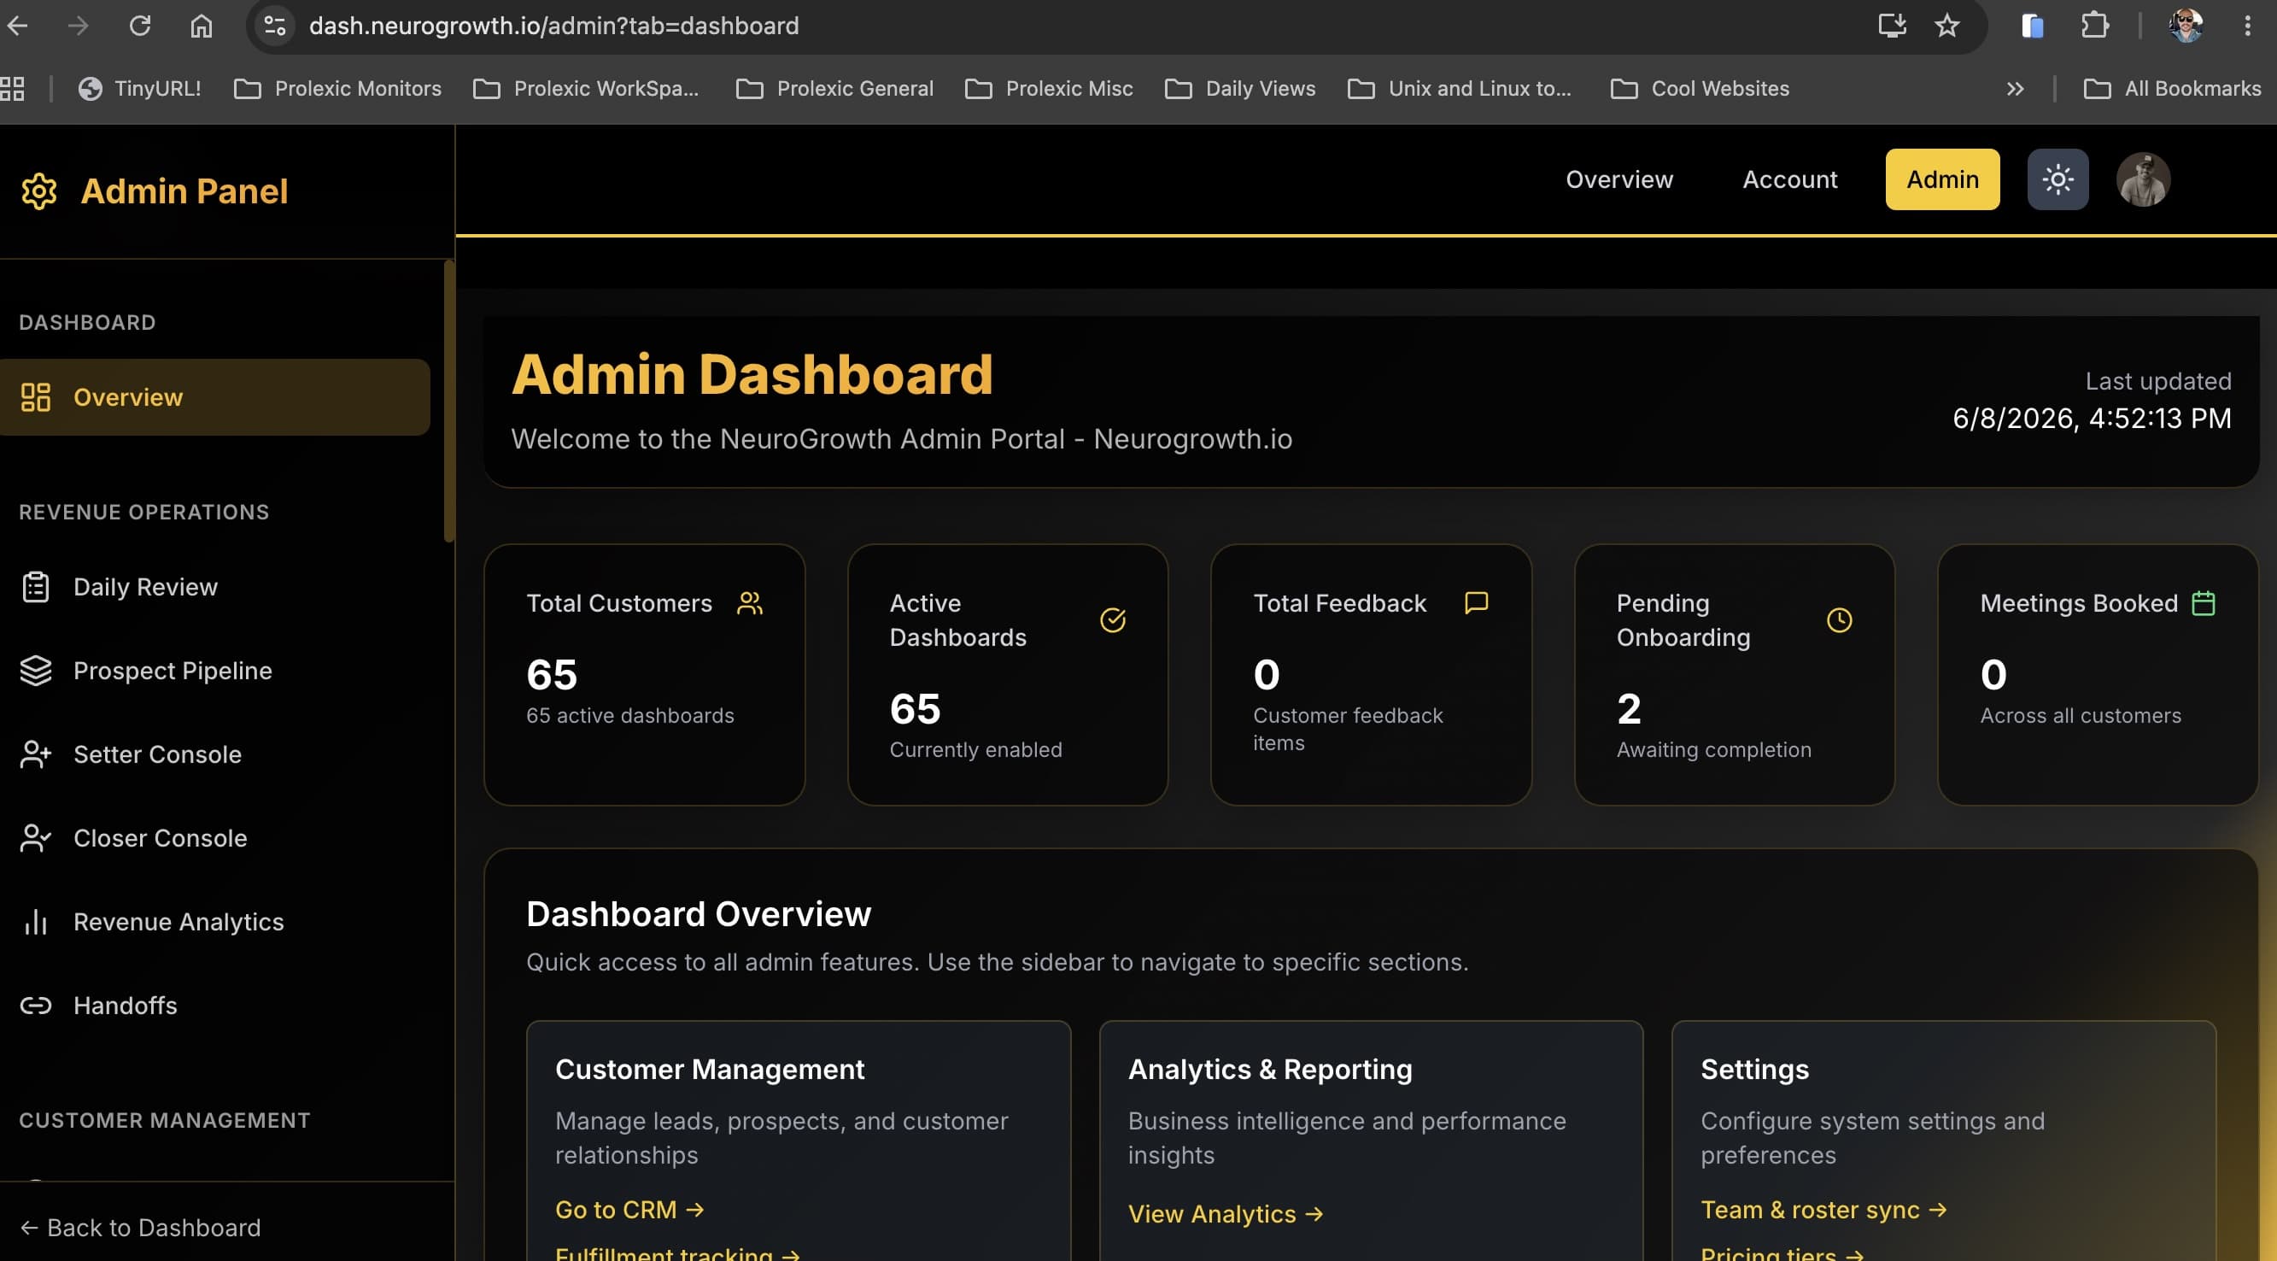Click the browser home icon

click(202, 26)
